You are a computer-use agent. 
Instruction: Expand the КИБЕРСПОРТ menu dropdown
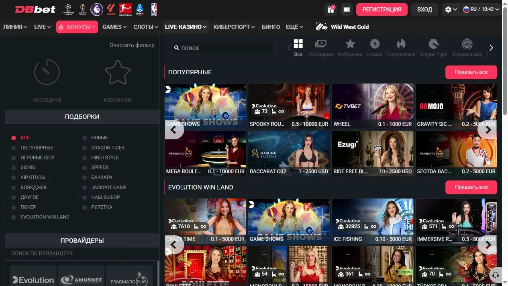pos(234,27)
